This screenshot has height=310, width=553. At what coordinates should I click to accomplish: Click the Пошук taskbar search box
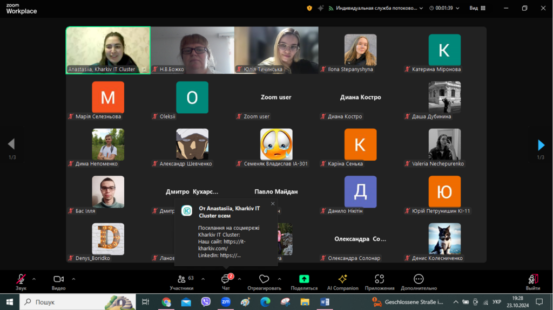[x=78, y=302]
